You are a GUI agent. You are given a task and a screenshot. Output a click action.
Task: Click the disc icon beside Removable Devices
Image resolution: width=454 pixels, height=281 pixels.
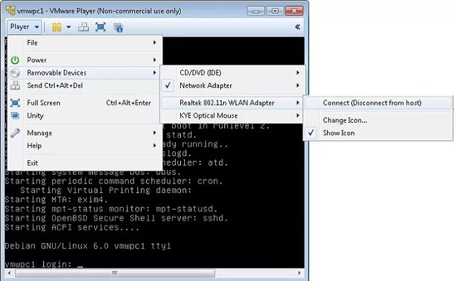click(x=15, y=73)
